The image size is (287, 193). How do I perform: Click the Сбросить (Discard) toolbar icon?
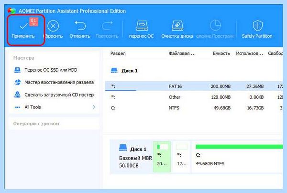pyautogui.click(x=53, y=26)
